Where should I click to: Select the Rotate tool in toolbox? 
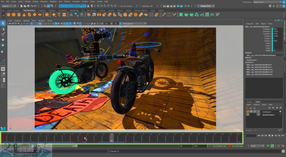click(3, 45)
